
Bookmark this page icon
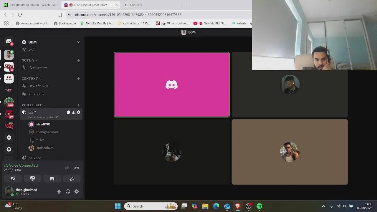click(x=60, y=15)
